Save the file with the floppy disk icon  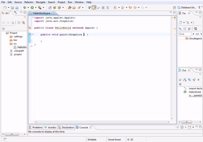click(x=12, y=8)
